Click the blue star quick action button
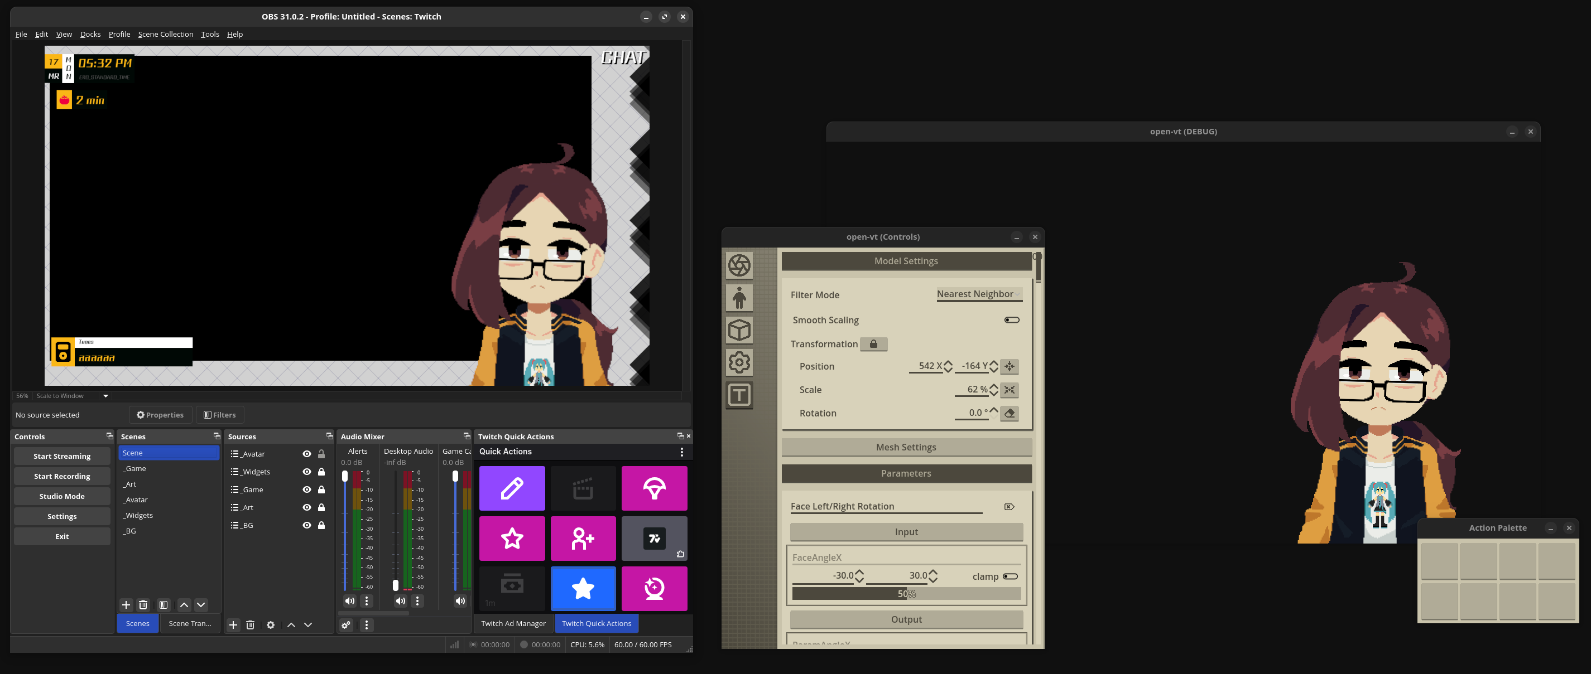The height and width of the screenshot is (674, 1591). point(583,588)
